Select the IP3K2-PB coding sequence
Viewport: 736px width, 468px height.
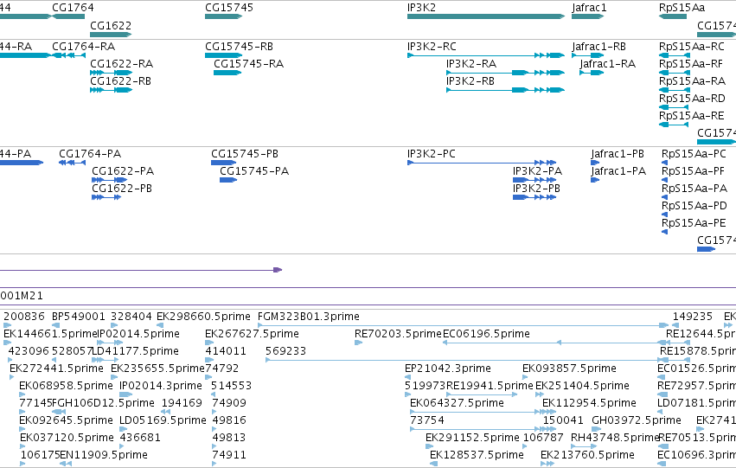coord(534,197)
